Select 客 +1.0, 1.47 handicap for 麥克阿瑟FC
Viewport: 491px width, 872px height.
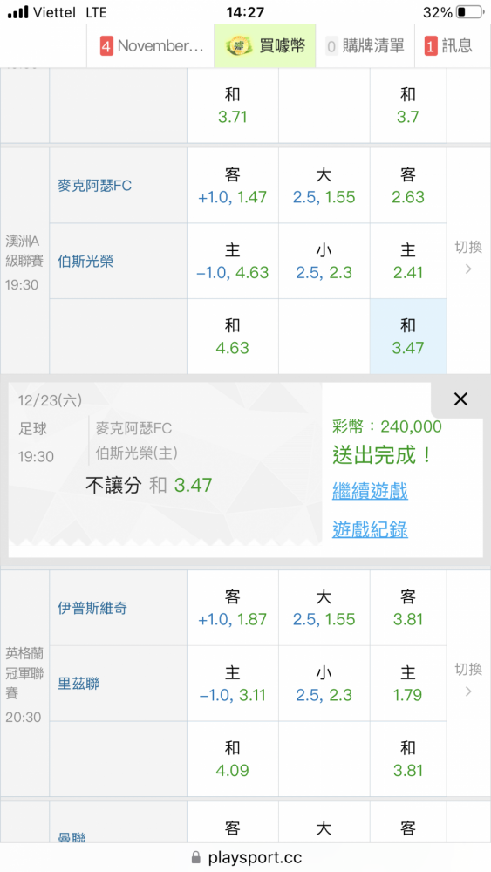pyautogui.click(x=233, y=186)
